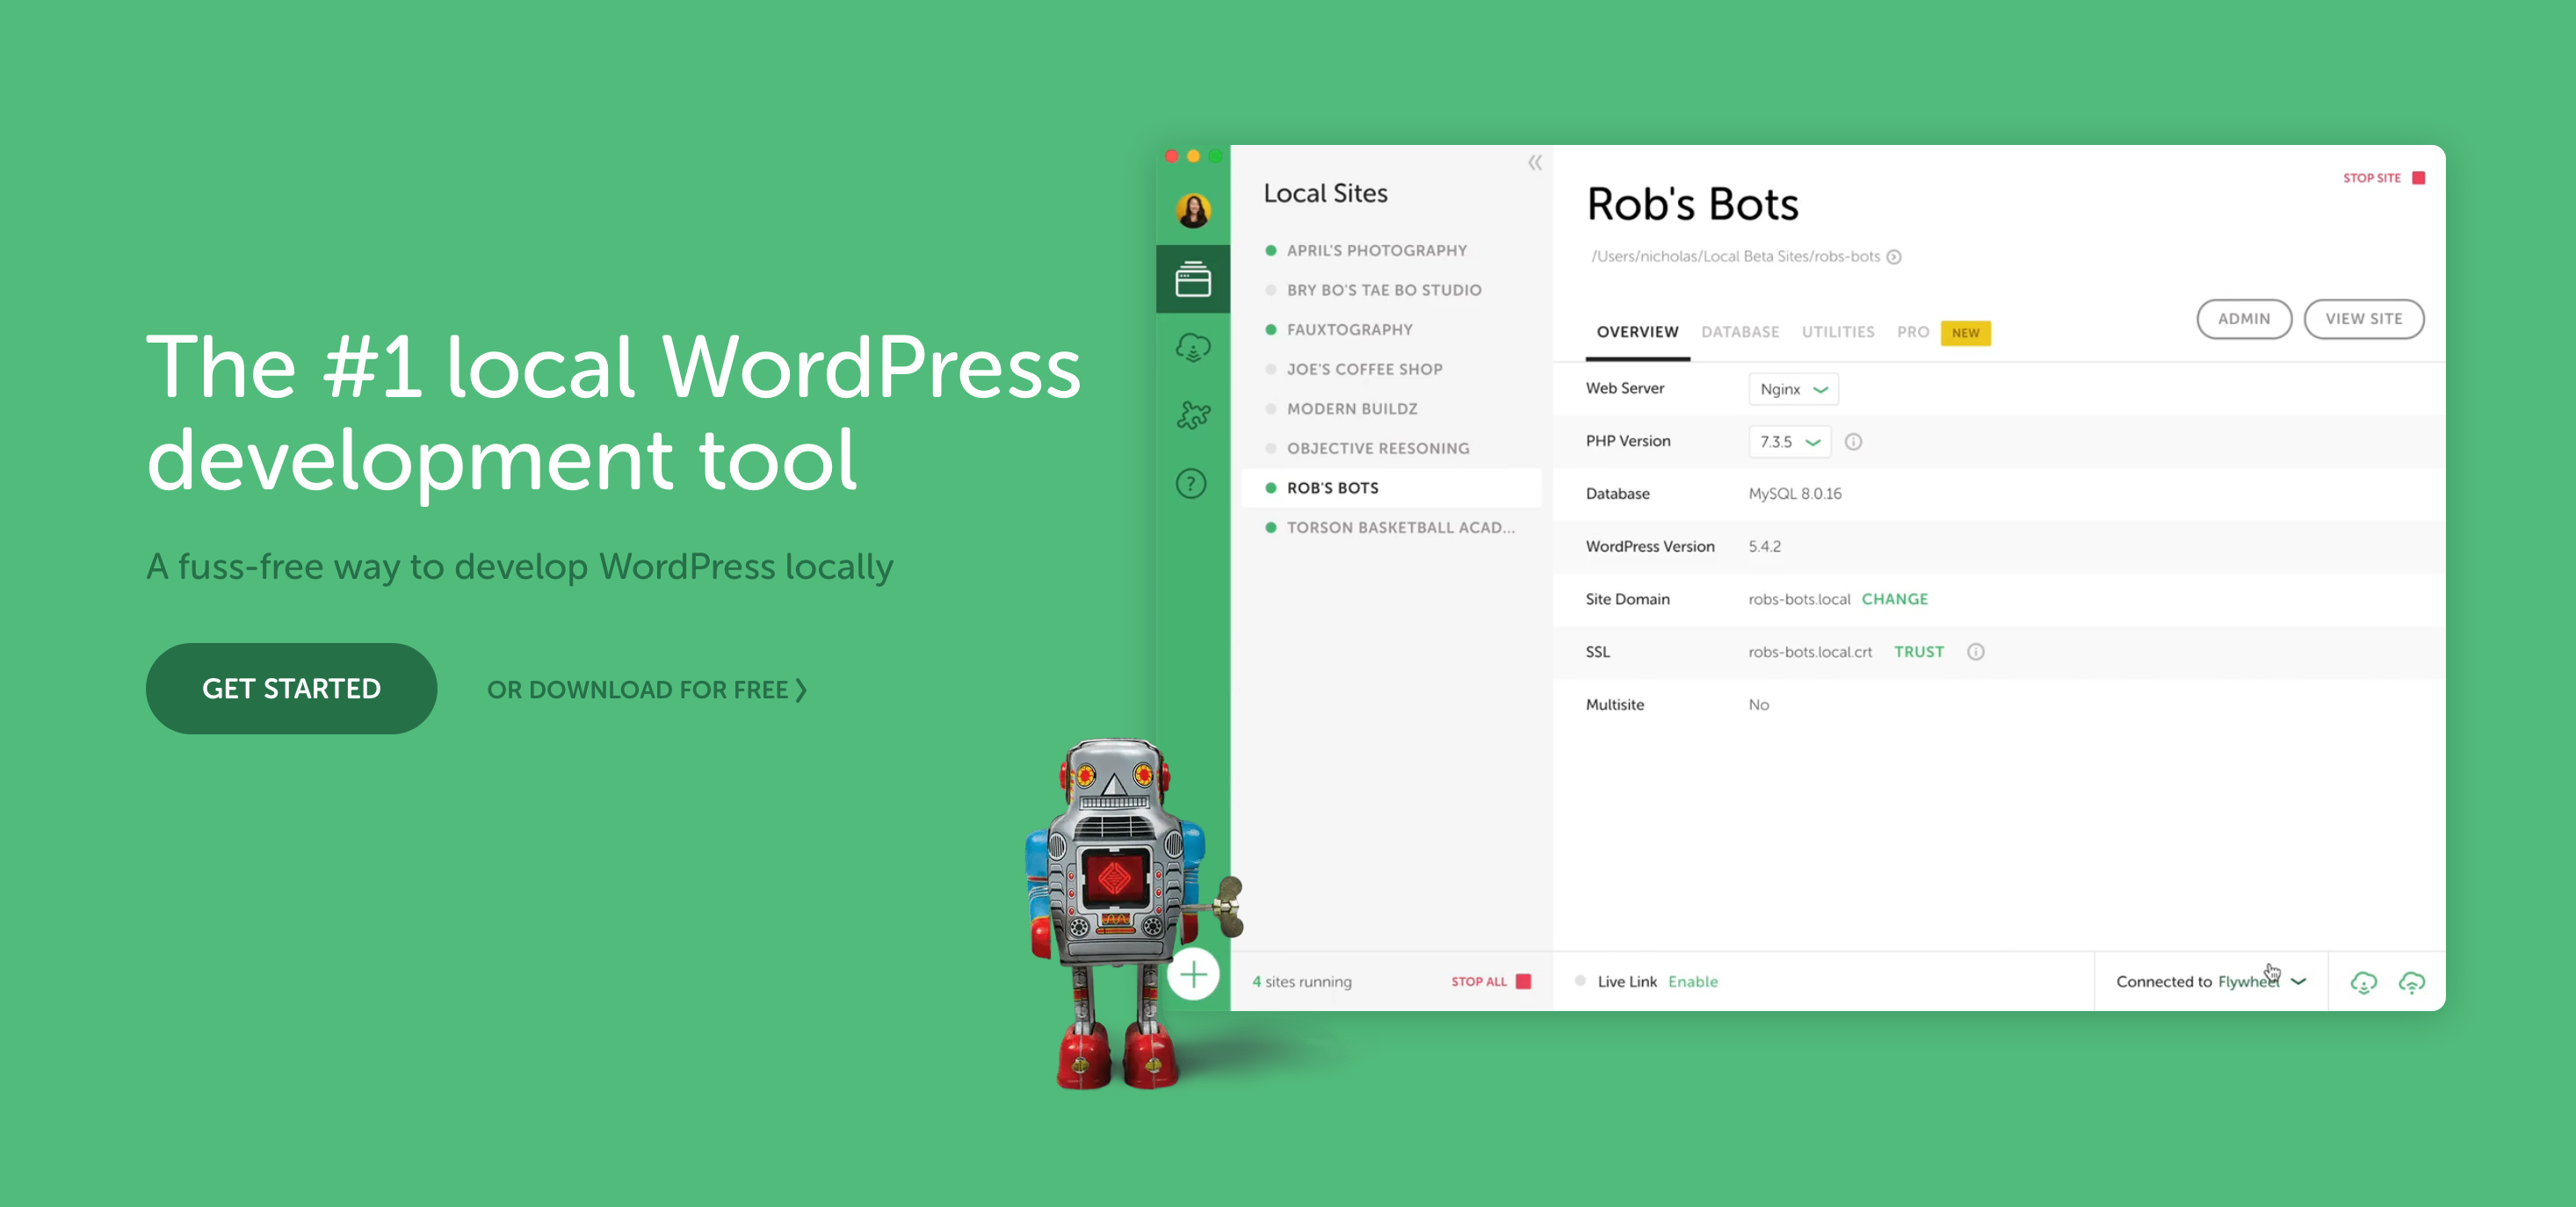Select April's Photography site

[1390, 251]
